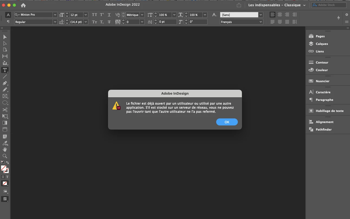The image size is (350, 219).
Task: Open the screen mode button
Action: [5, 199]
